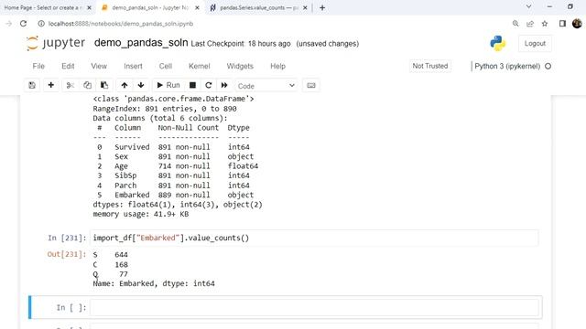
Task: Click the value_counts code cell
Action: 314,238
